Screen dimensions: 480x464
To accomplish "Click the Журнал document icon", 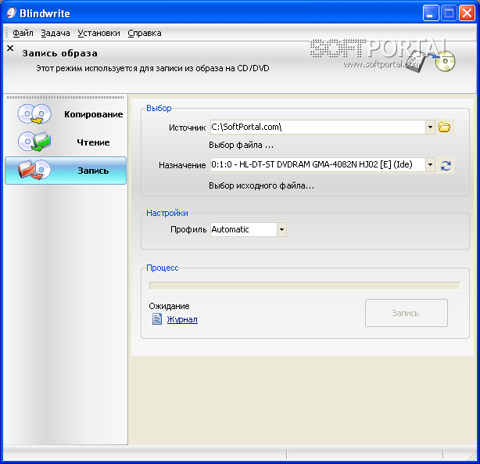I will pyautogui.click(x=156, y=319).
